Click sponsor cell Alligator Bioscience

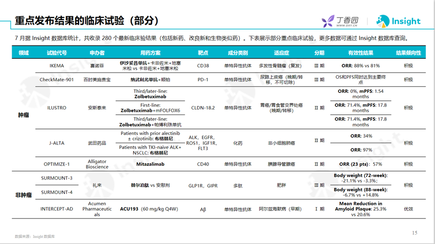pos(97,164)
